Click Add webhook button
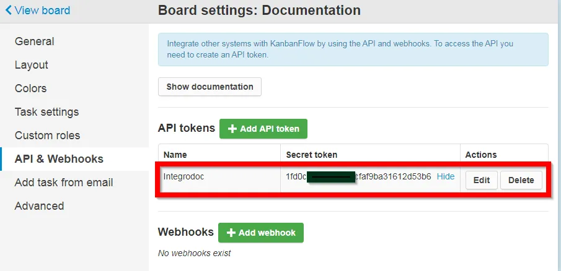561x271 pixels. pos(261,233)
